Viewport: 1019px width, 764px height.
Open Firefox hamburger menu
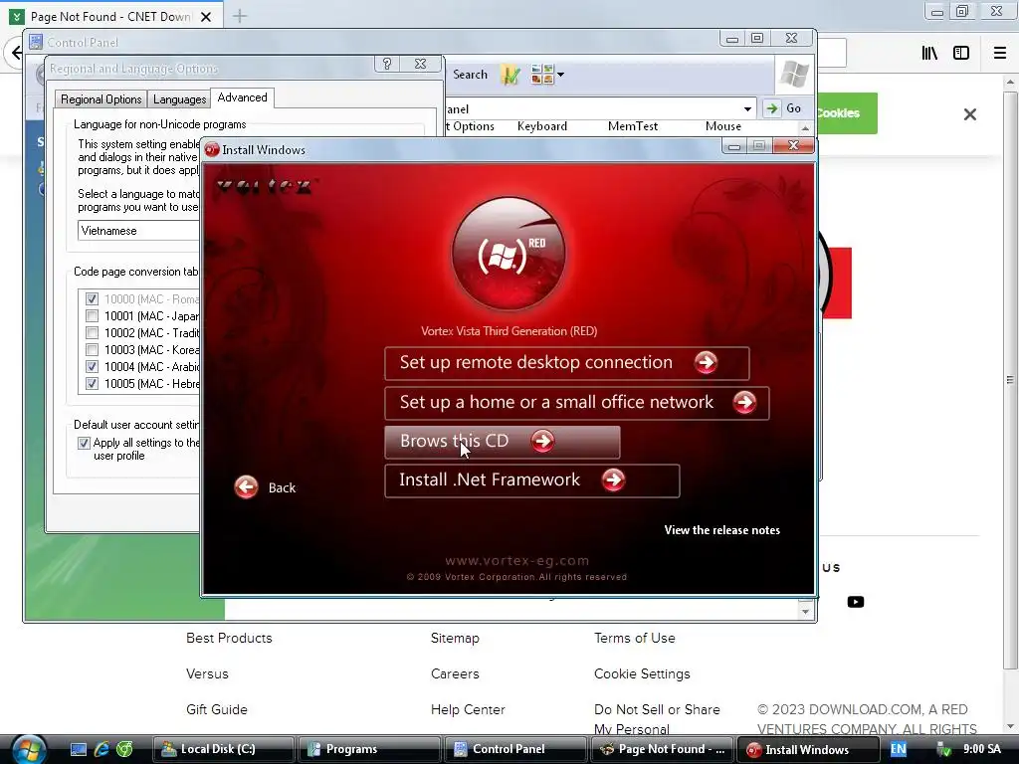click(999, 53)
